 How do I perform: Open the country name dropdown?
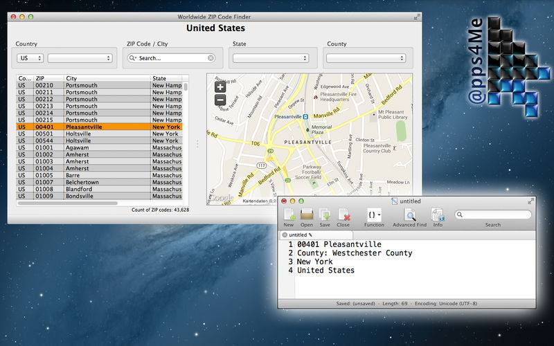point(80,58)
